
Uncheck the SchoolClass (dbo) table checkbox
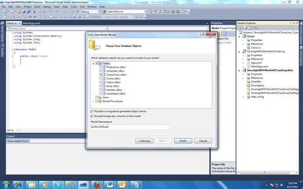[x=101, y=75]
